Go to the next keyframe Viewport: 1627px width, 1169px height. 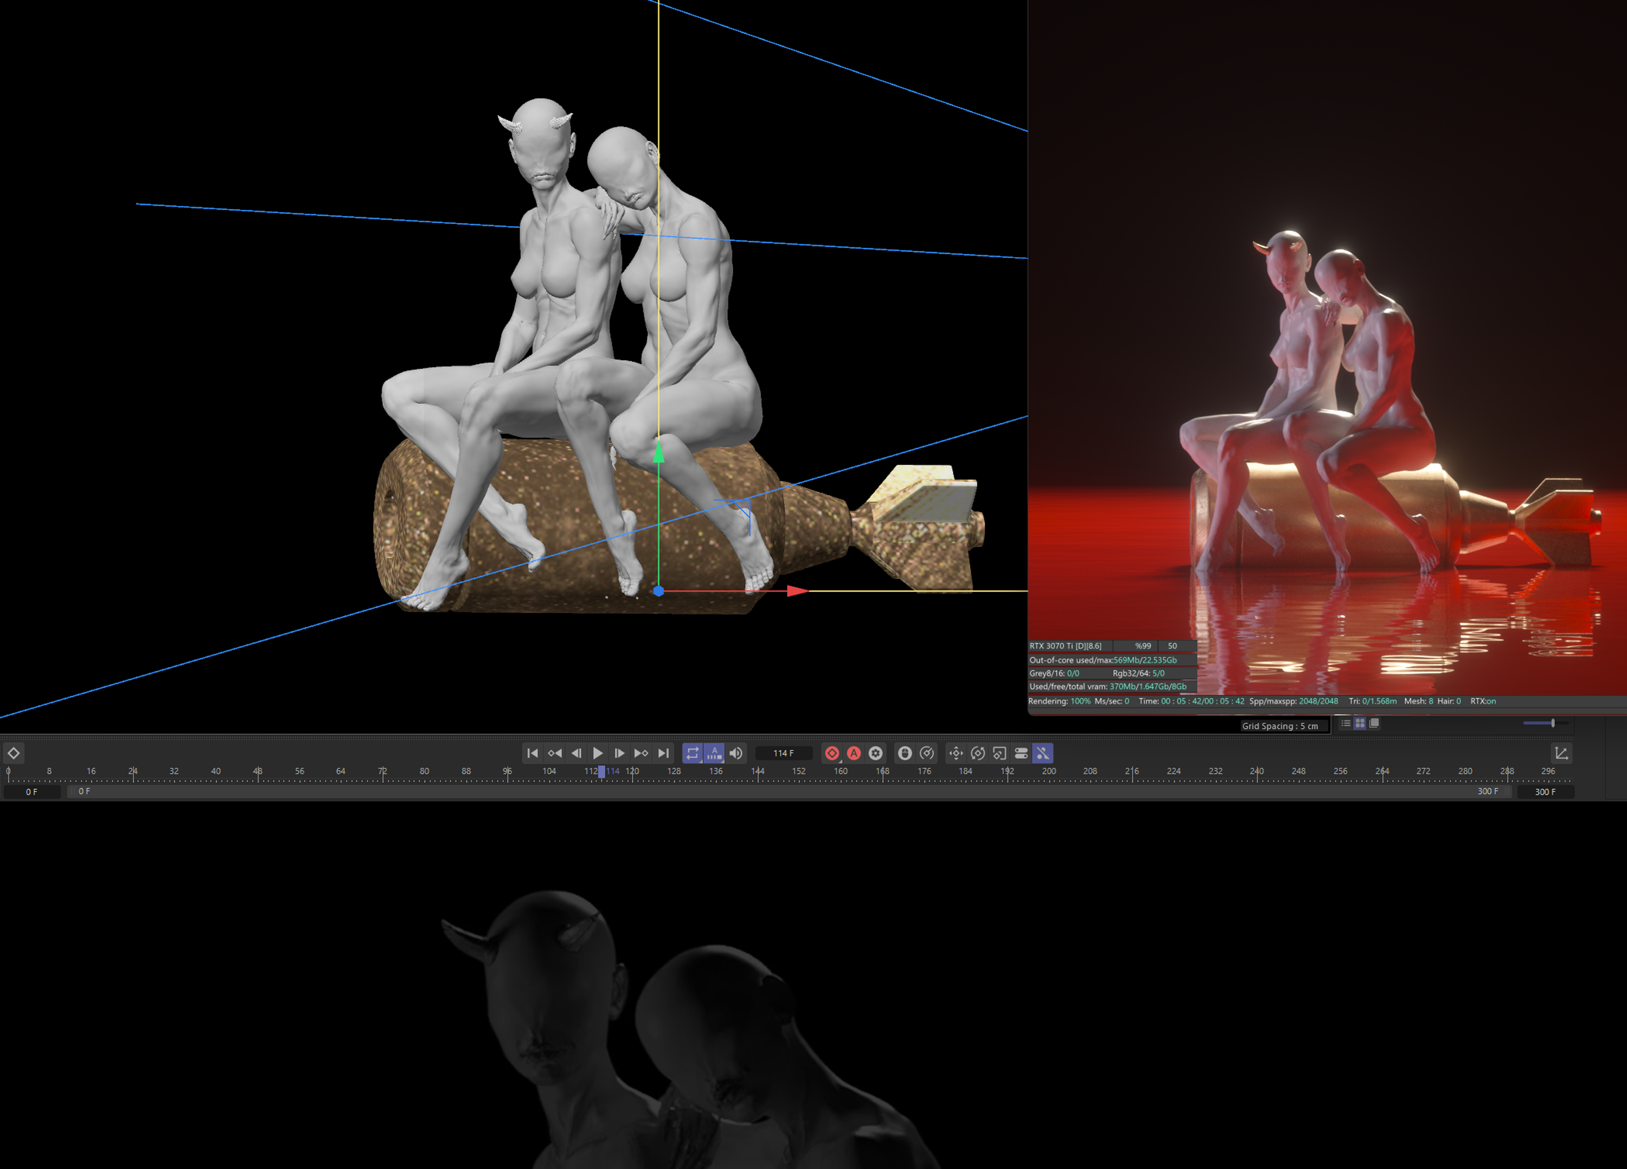point(642,753)
